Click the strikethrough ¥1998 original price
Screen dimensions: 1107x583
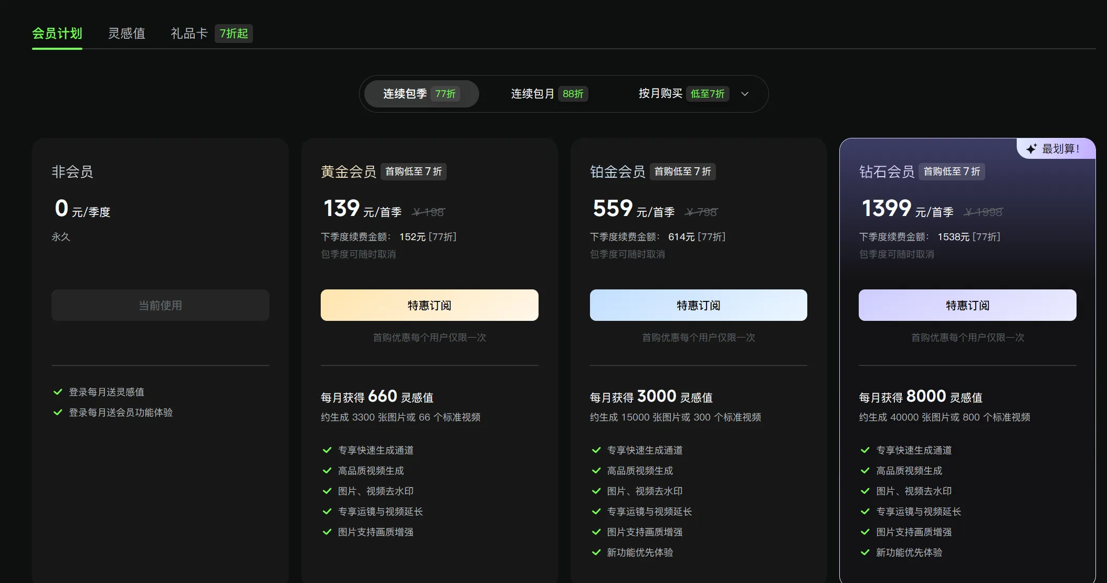(x=983, y=212)
